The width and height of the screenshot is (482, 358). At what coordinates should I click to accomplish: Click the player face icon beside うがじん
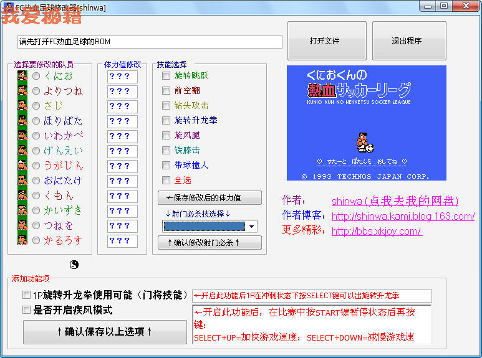22,166
